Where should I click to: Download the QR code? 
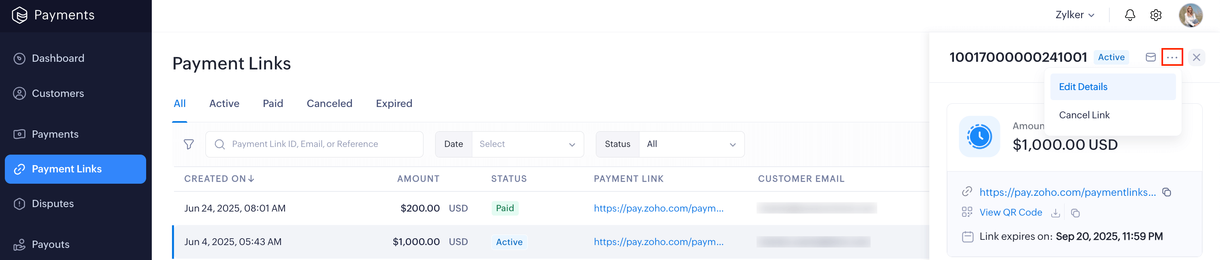(1055, 213)
